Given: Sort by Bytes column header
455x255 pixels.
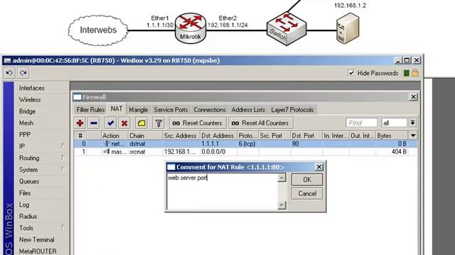Looking at the screenshot, I should click(392, 135).
